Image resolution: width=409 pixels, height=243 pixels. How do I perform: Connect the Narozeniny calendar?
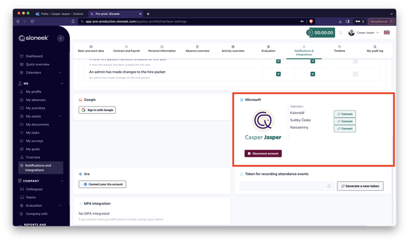[345, 128]
